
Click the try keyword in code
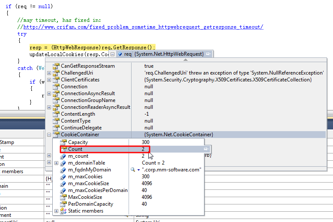(x=22, y=34)
